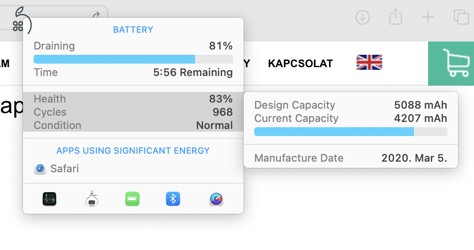Switch language via the UK flag
Image resolution: width=474 pixels, height=250 pixels.
(x=369, y=62)
